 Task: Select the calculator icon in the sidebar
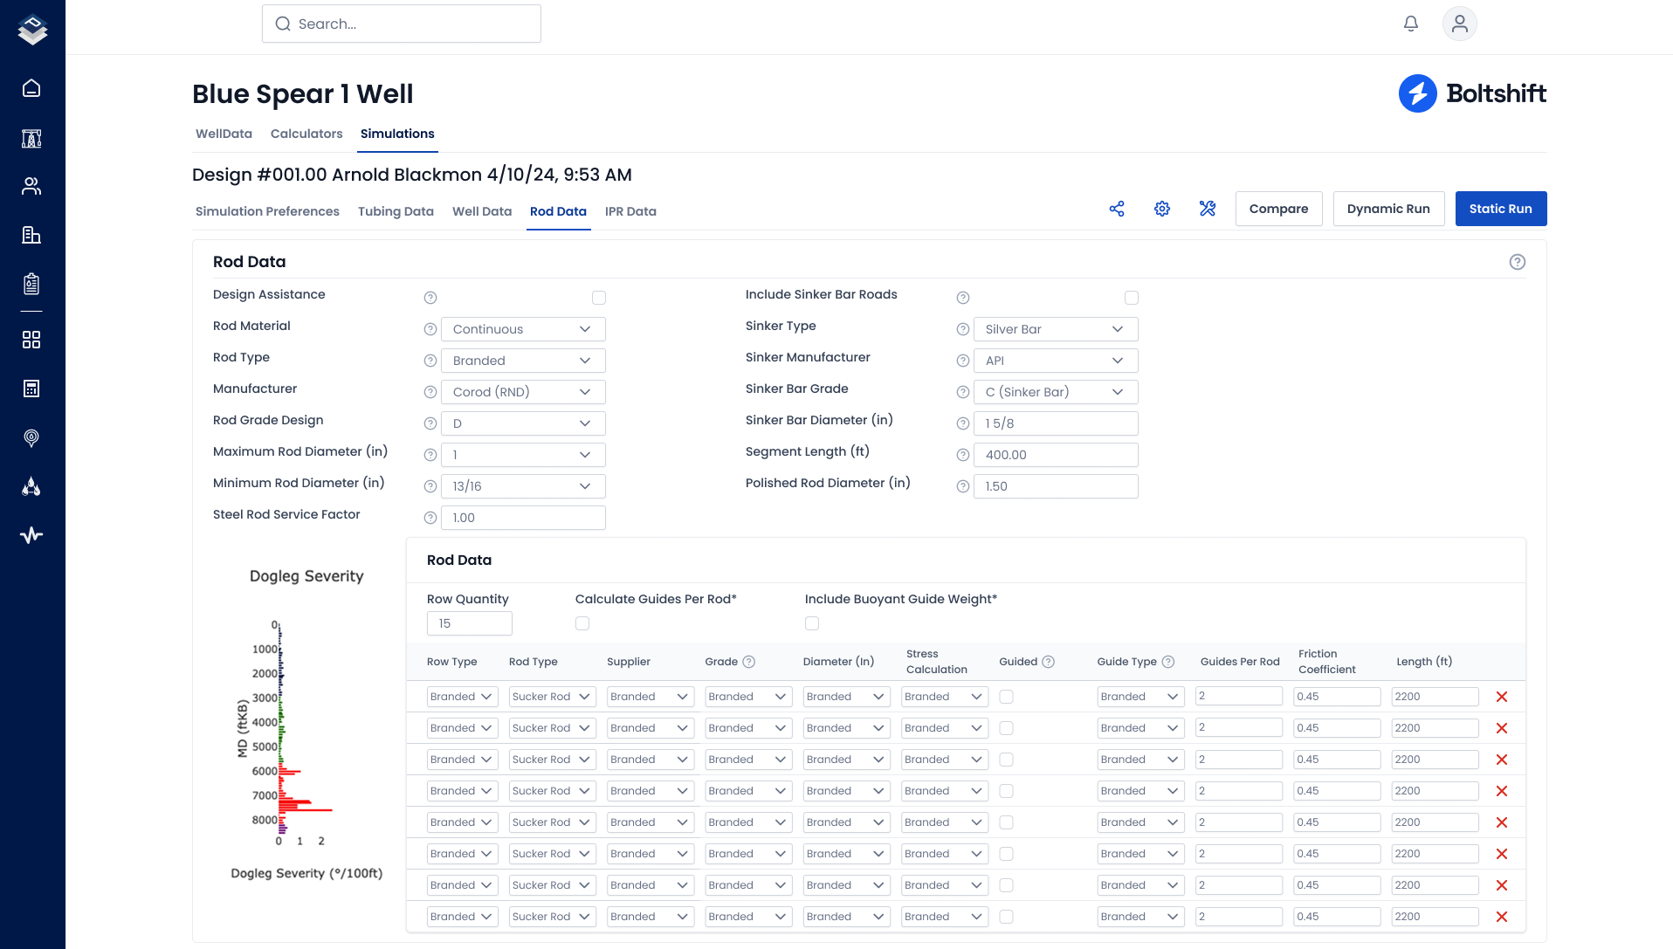[31, 389]
